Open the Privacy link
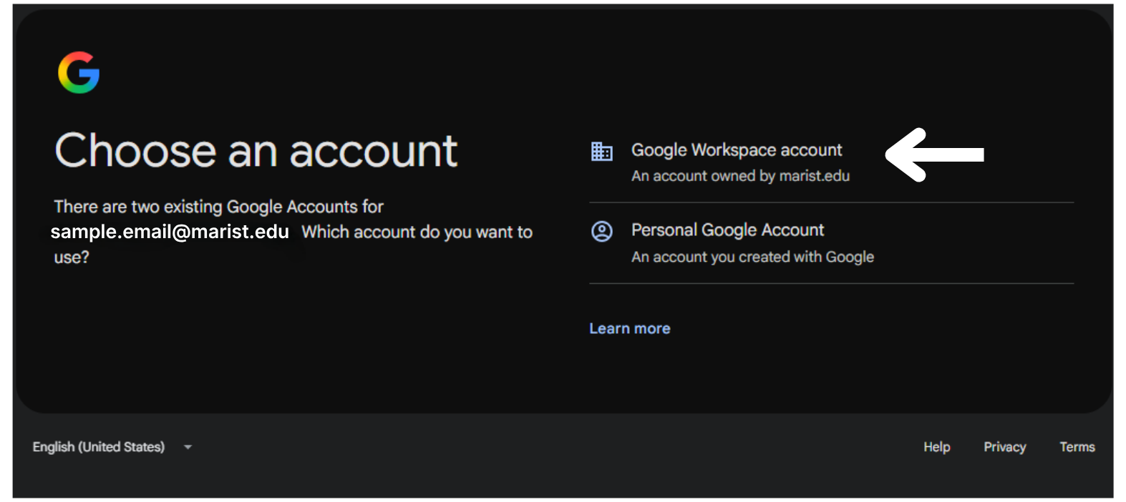 tap(1004, 447)
